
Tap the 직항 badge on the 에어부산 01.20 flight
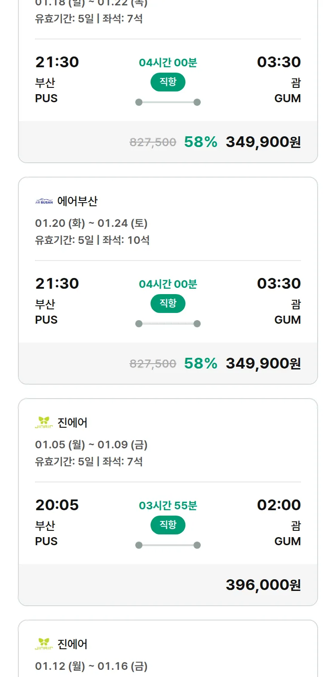click(168, 304)
